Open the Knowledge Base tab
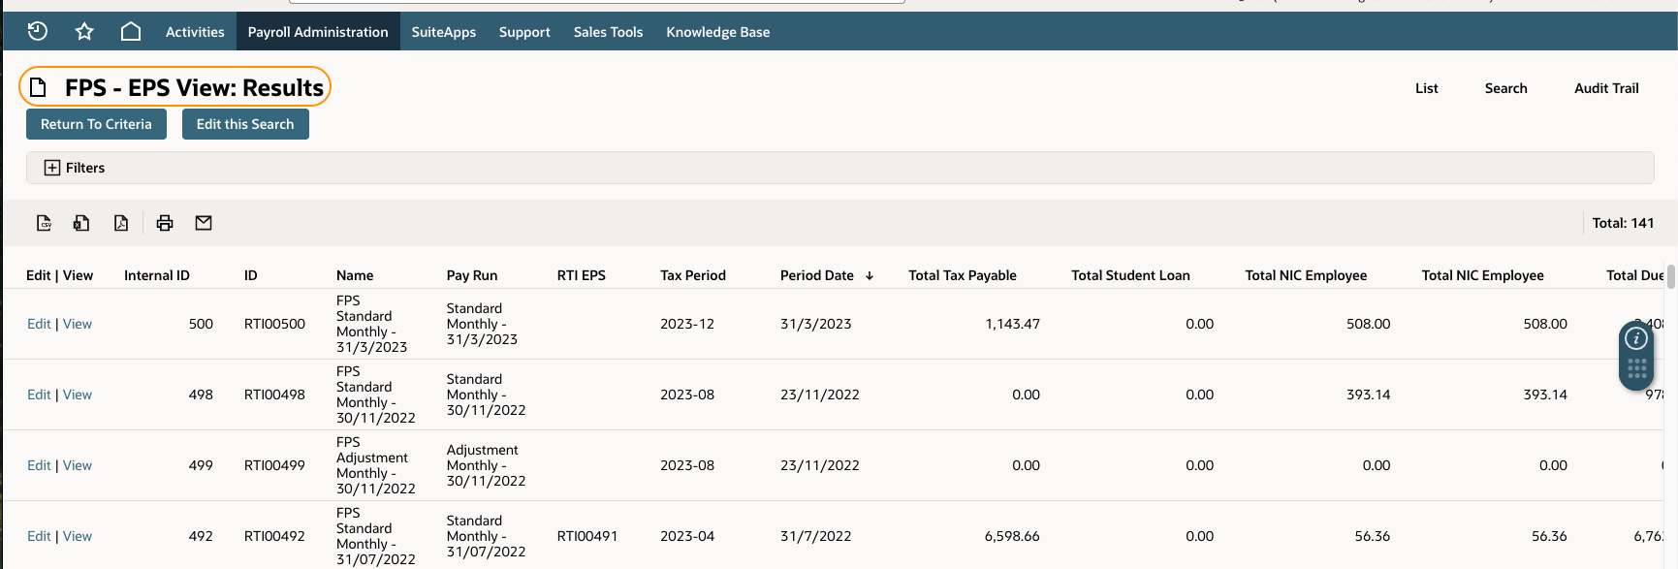1678x569 pixels. (x=718, y=32)
